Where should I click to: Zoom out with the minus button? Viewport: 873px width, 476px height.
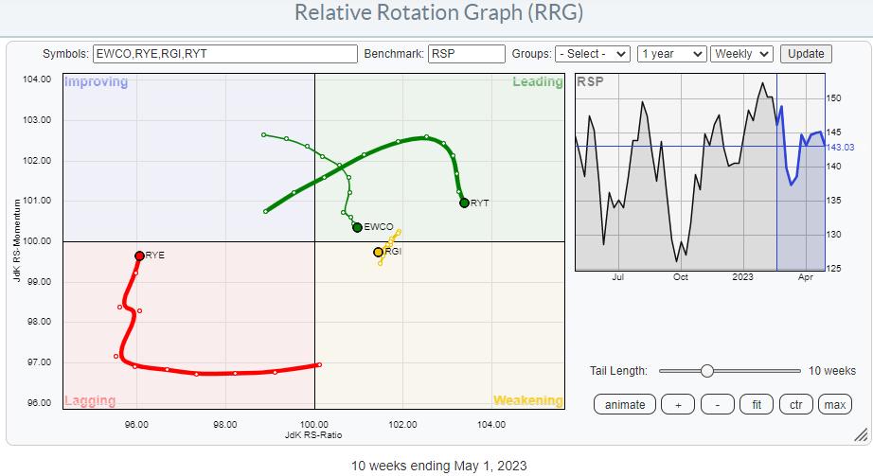(x=718, y=404)
